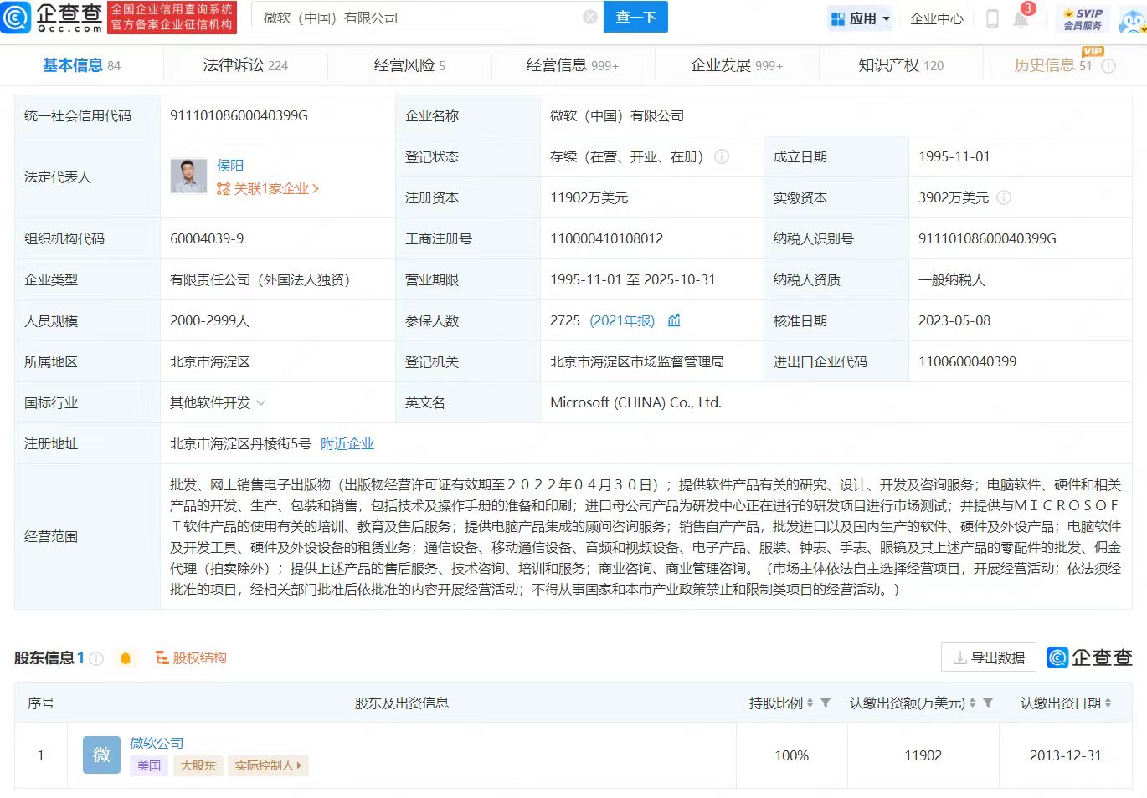This screenshot has height=798, width=1147.
Task: Open 关联1家企业 related companies link
Action: [x=268, y=189]
